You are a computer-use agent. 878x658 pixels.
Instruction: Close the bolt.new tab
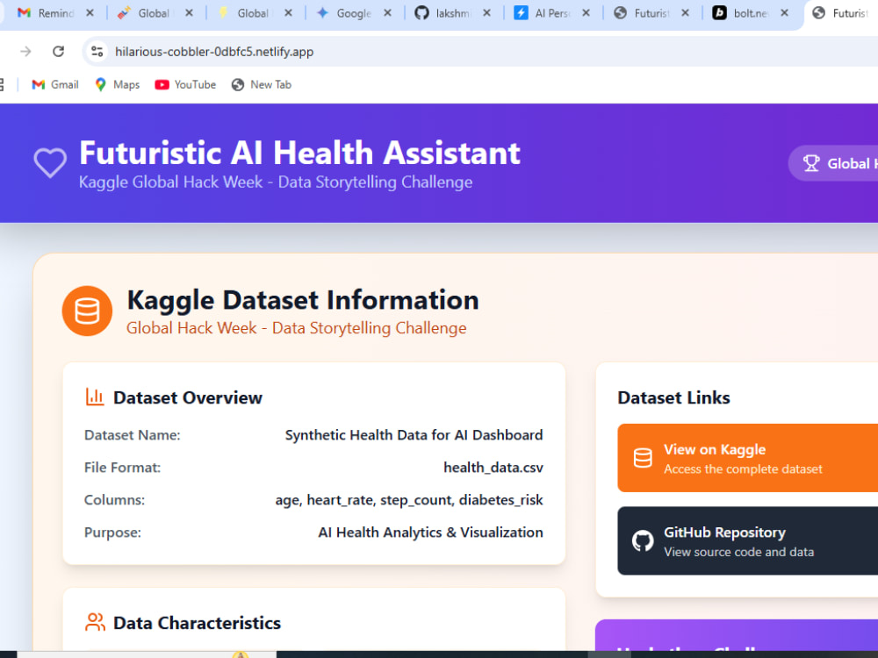(784, 13)
